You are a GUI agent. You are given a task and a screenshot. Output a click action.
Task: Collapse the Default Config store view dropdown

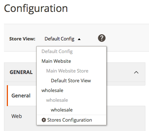tap(62, 39)
